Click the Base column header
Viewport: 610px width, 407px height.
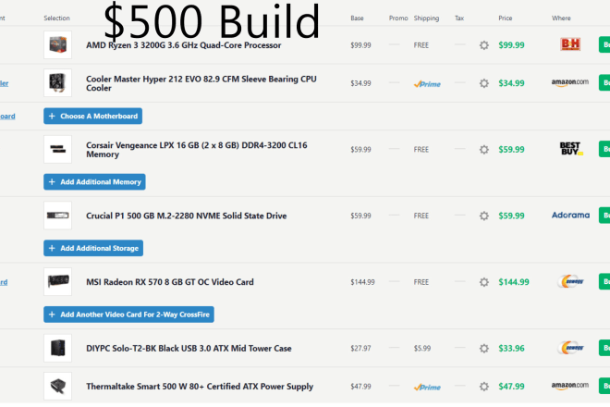pos(357,18)
